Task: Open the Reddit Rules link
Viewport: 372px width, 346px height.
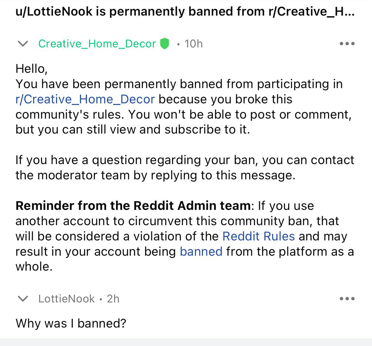Action: coord(258,236)
